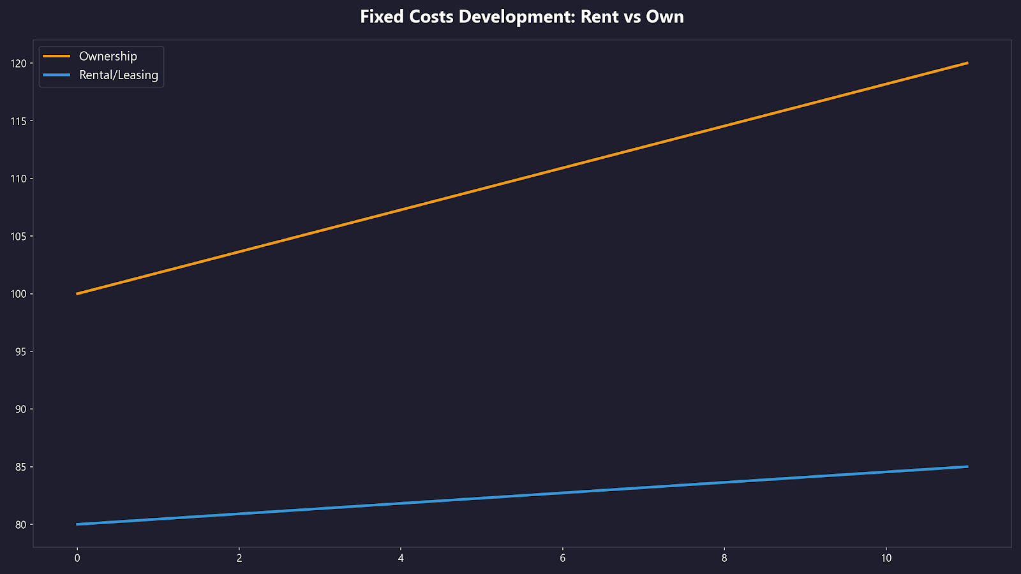1021x574 pixels.
Task: Click the y-axis tick label 100
Action: pyautogui.click(x=19, y=294)
